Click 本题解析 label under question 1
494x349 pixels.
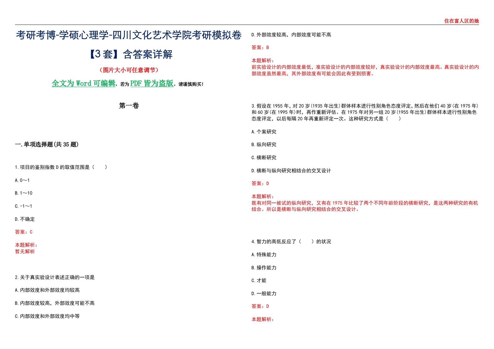[x=26, y=245]
